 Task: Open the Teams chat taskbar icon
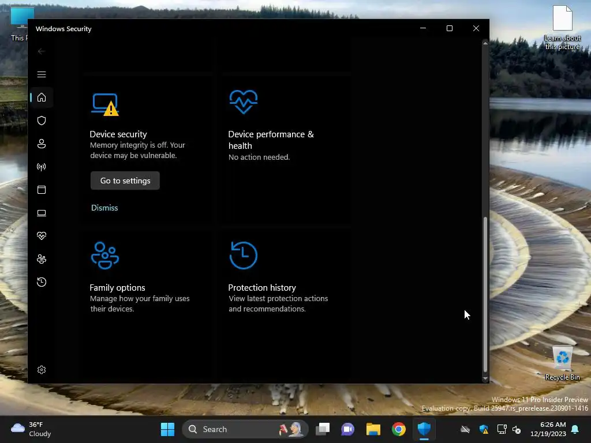[347, 429]
